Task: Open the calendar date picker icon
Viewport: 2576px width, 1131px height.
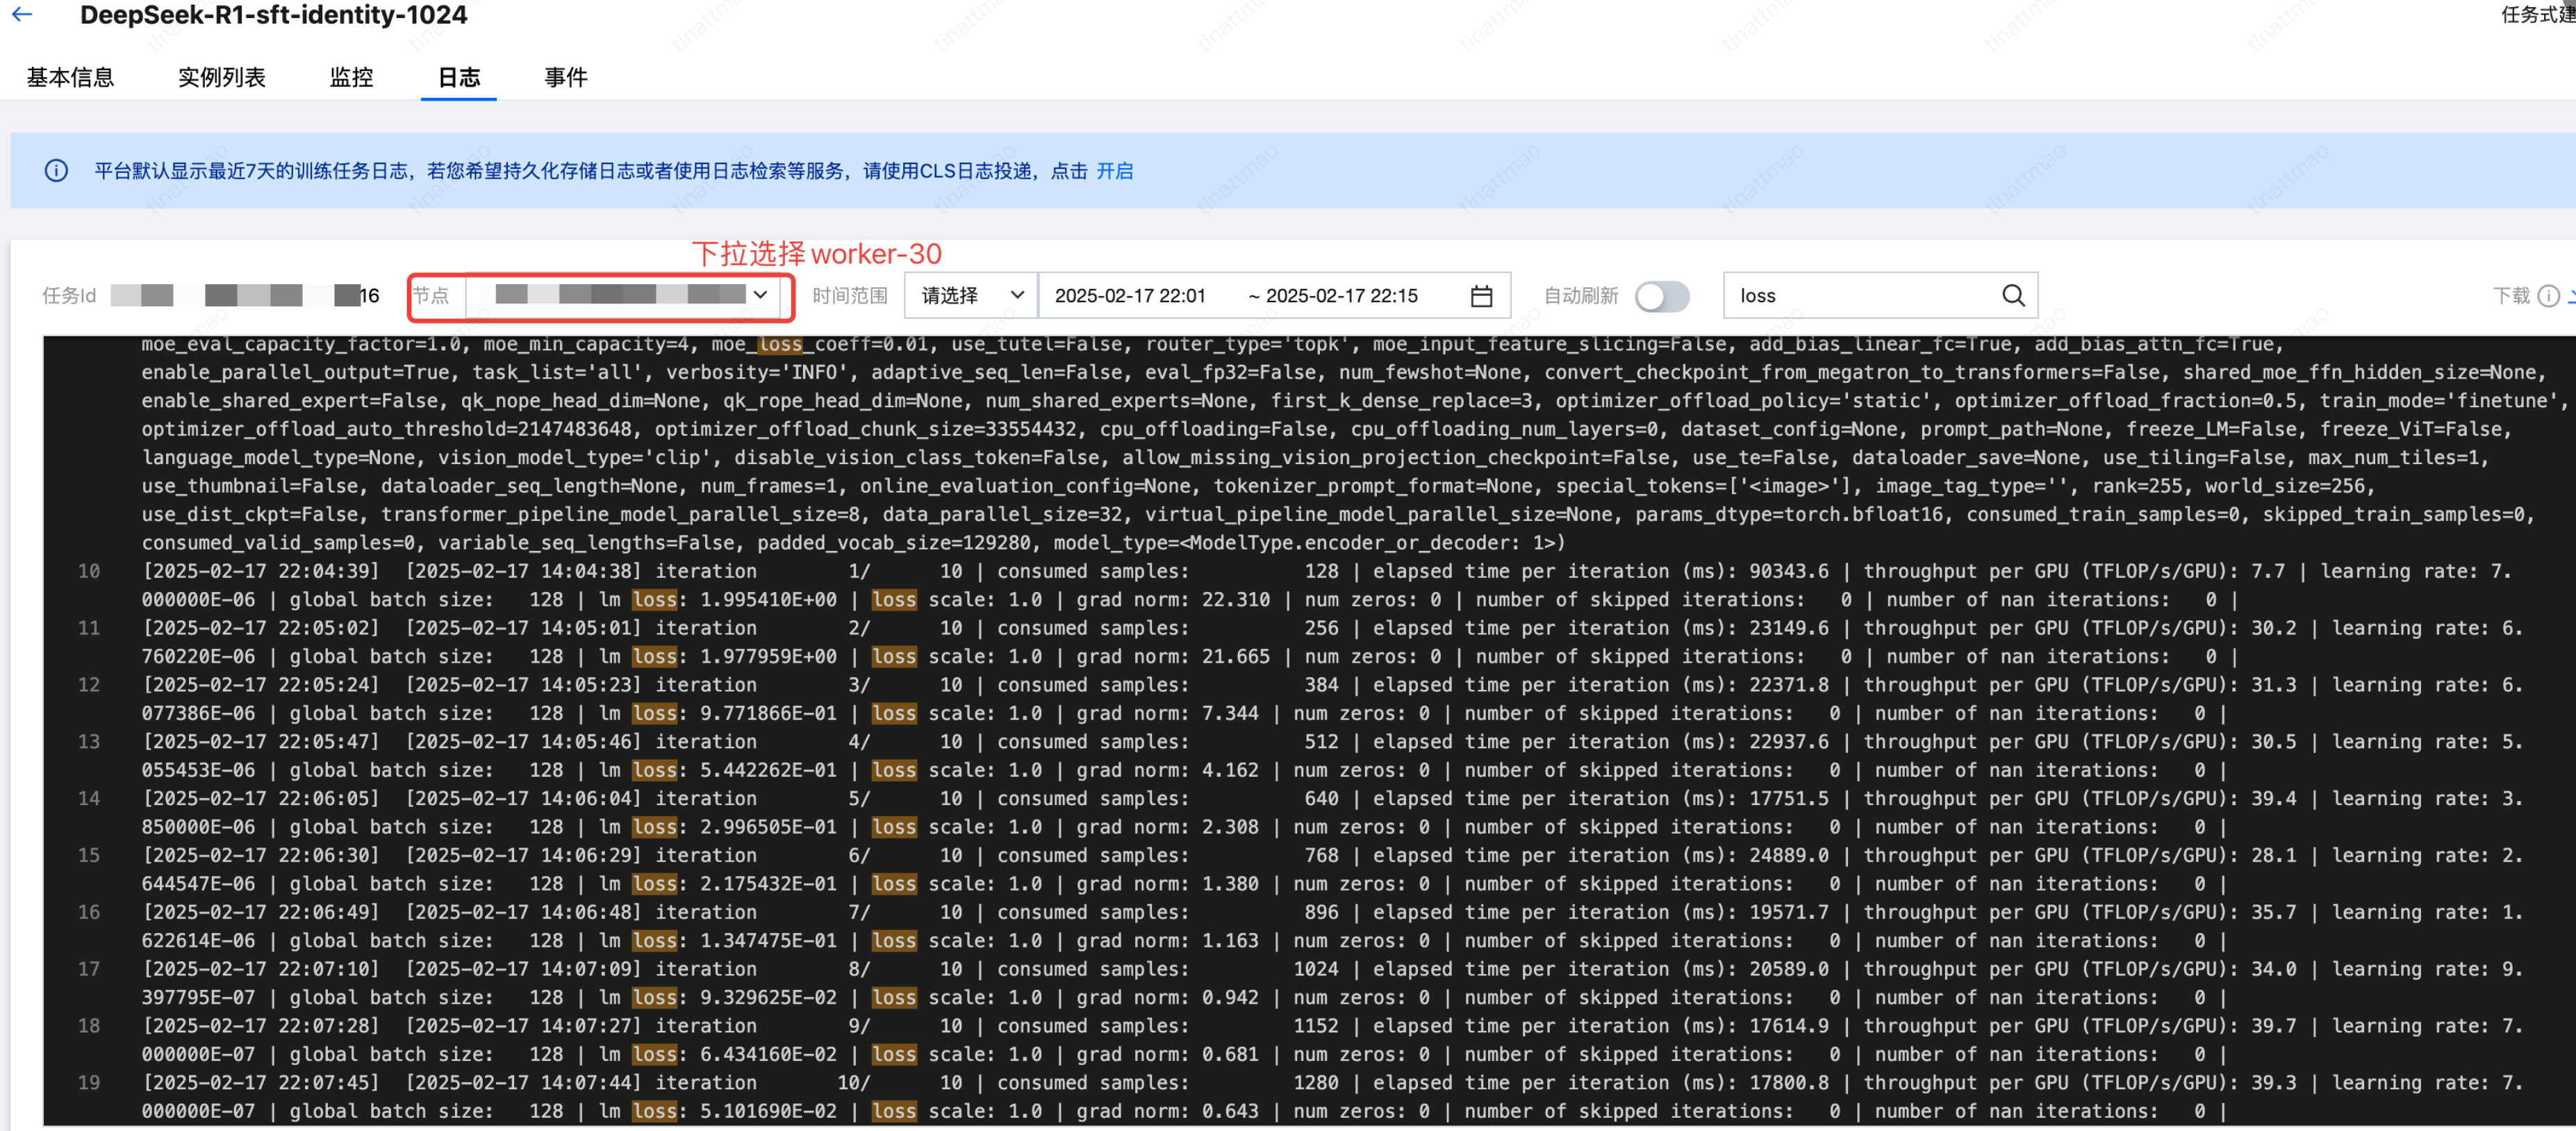Action: [1481, 296]
